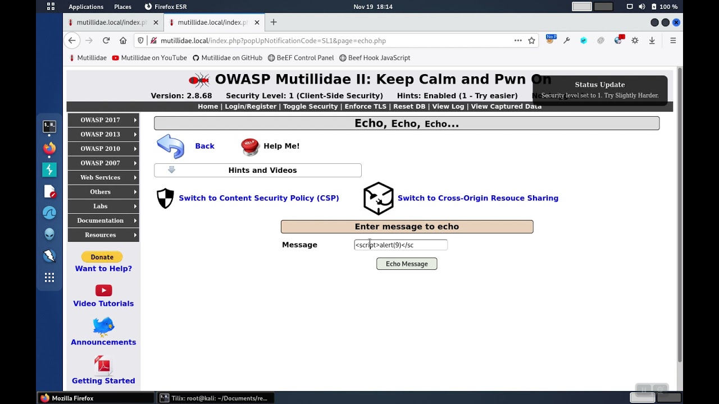
Task: Close the first mutillidae tab
Action: pos(156,22)
